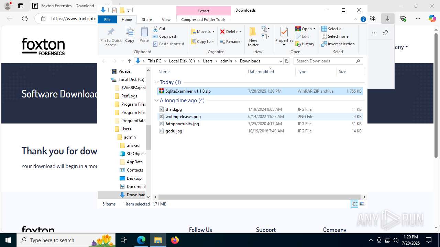Sort by Size column header
The image size is (440, 247).
click(x=350, y=72)
